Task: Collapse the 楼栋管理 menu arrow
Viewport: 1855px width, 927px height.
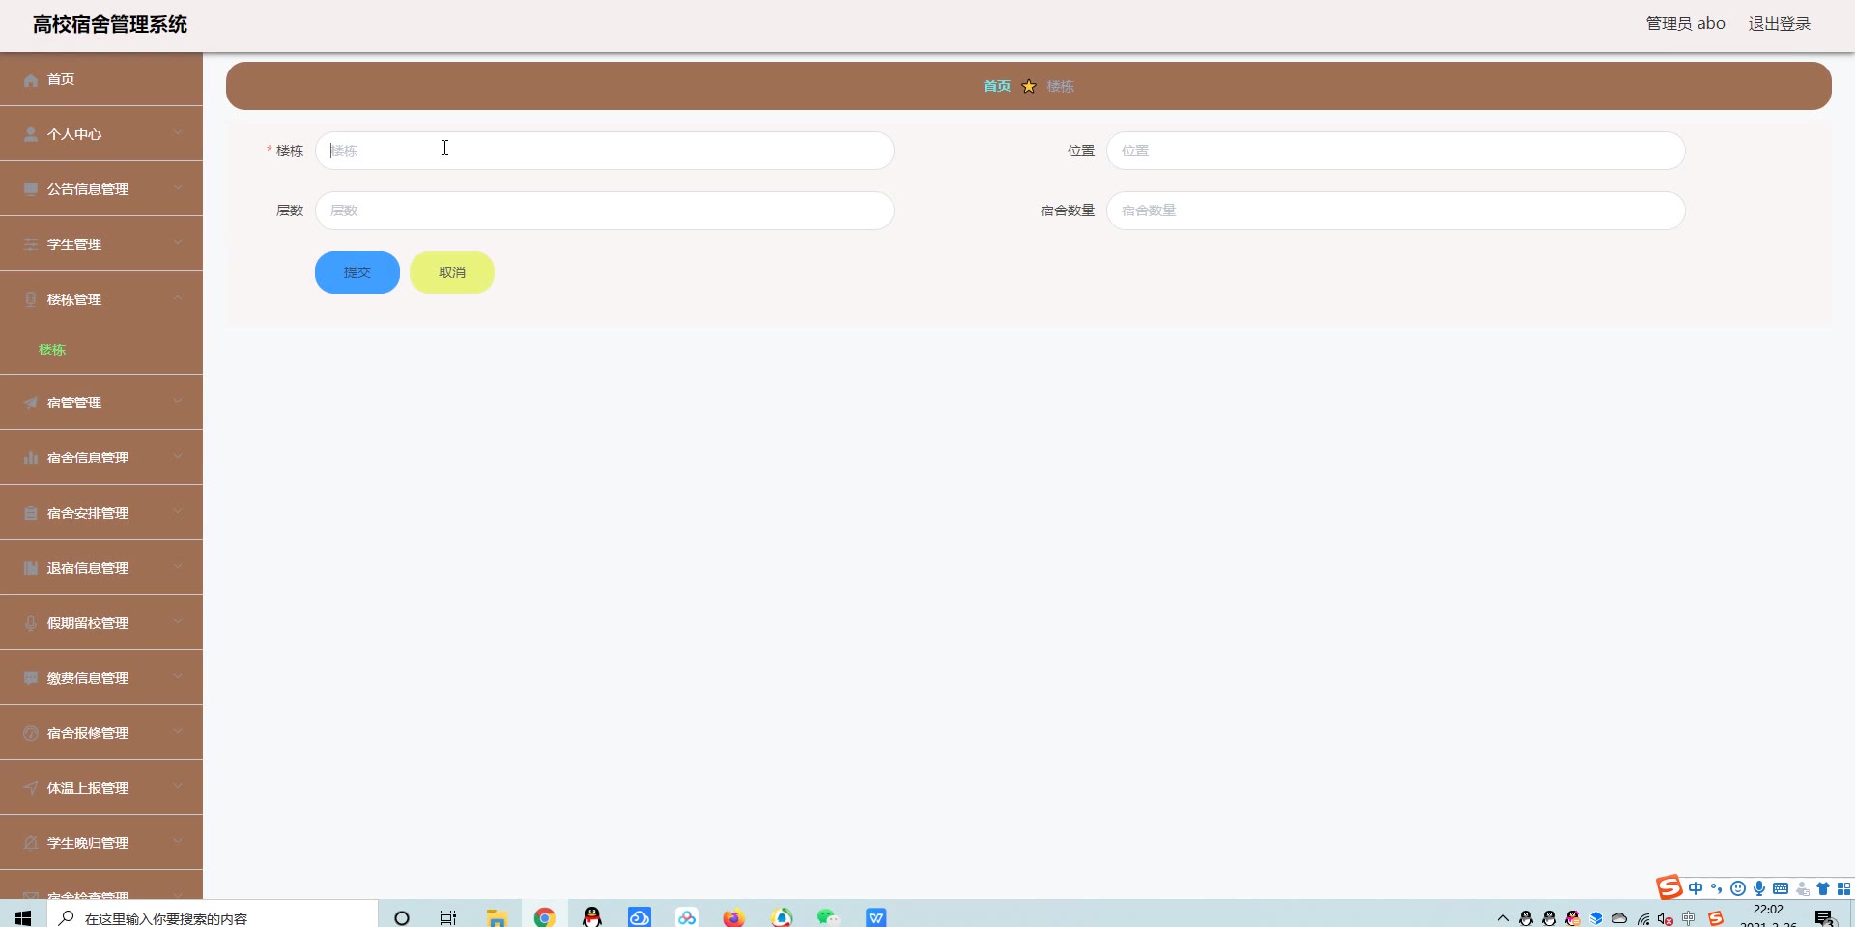Action: pos(178,298)
